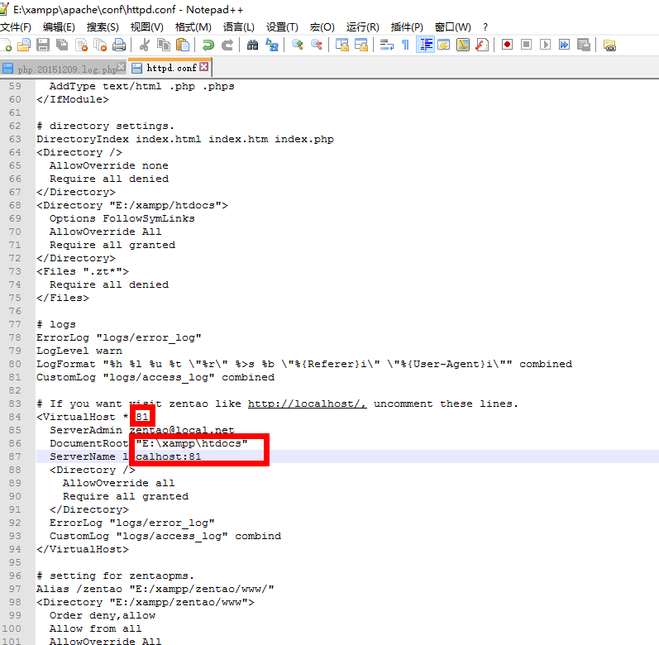Click '# directory settings.' comment

click(105, 126)
